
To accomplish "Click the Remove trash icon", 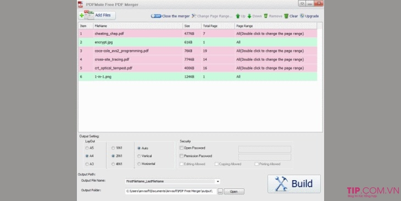I will (x=266, y=16).
